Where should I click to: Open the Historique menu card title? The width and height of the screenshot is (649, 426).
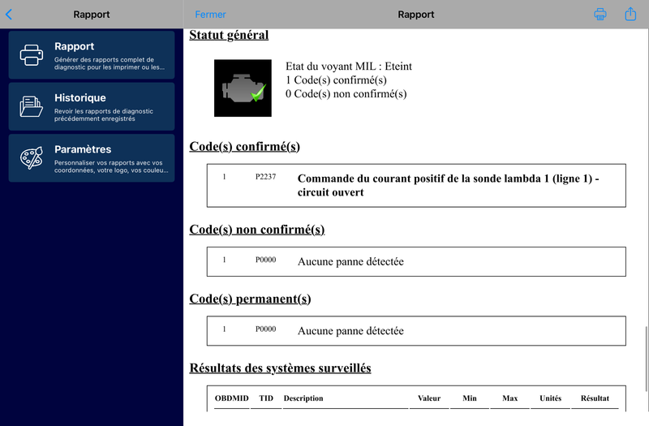pyautogui.click(x=80, y=97)
